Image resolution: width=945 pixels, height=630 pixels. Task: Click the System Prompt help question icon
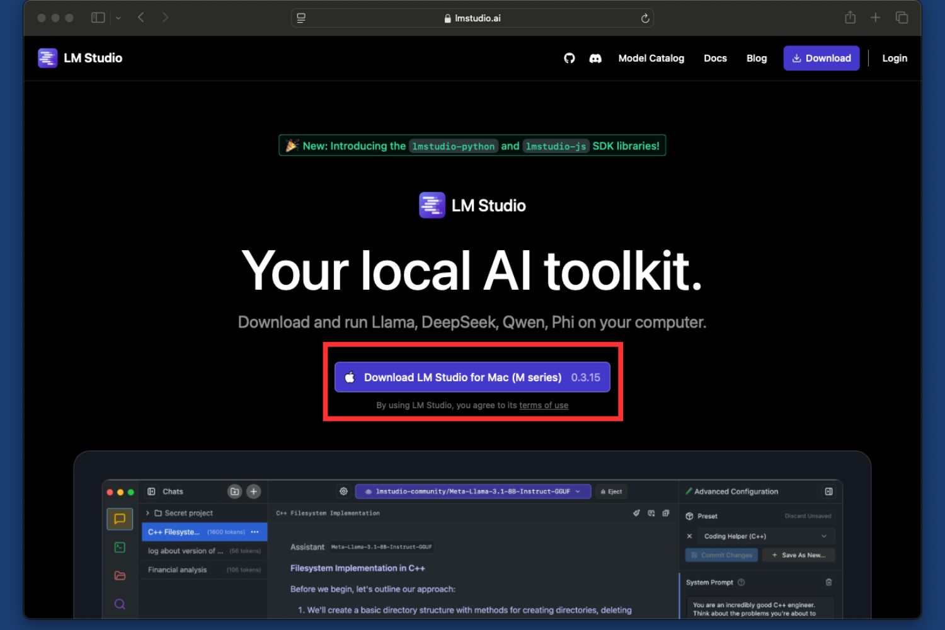tap(741, 582)
